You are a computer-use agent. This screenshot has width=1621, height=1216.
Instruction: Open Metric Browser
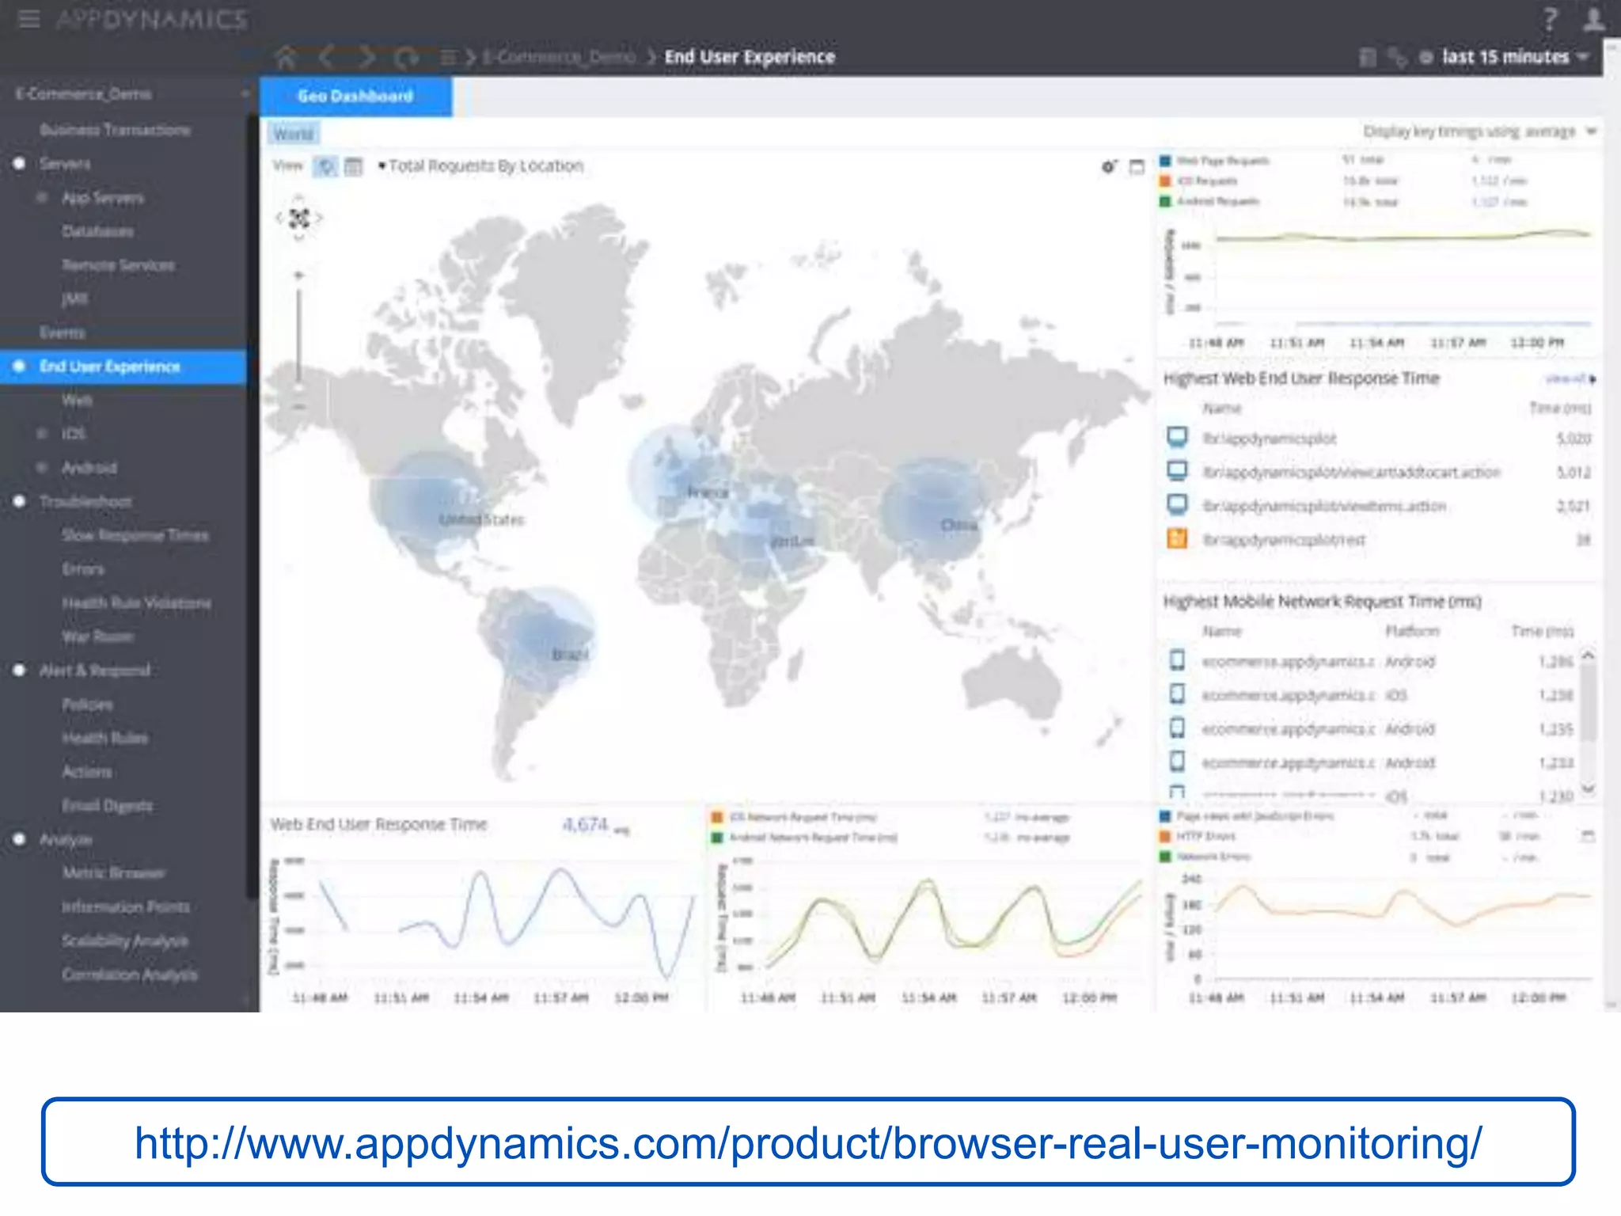point(114,873)
